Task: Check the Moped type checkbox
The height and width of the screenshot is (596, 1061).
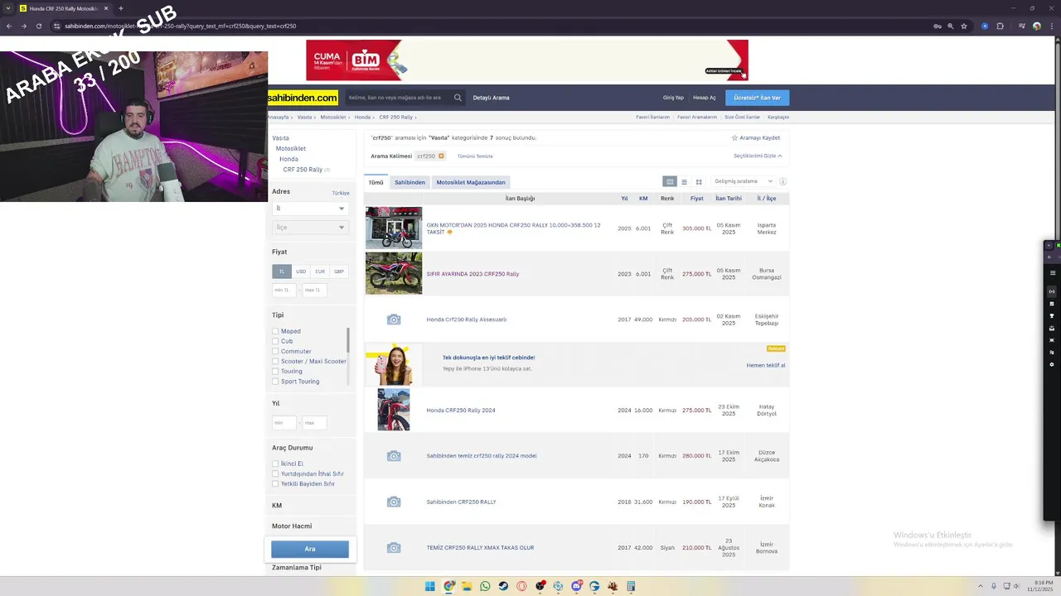Action: pos(275,331)
